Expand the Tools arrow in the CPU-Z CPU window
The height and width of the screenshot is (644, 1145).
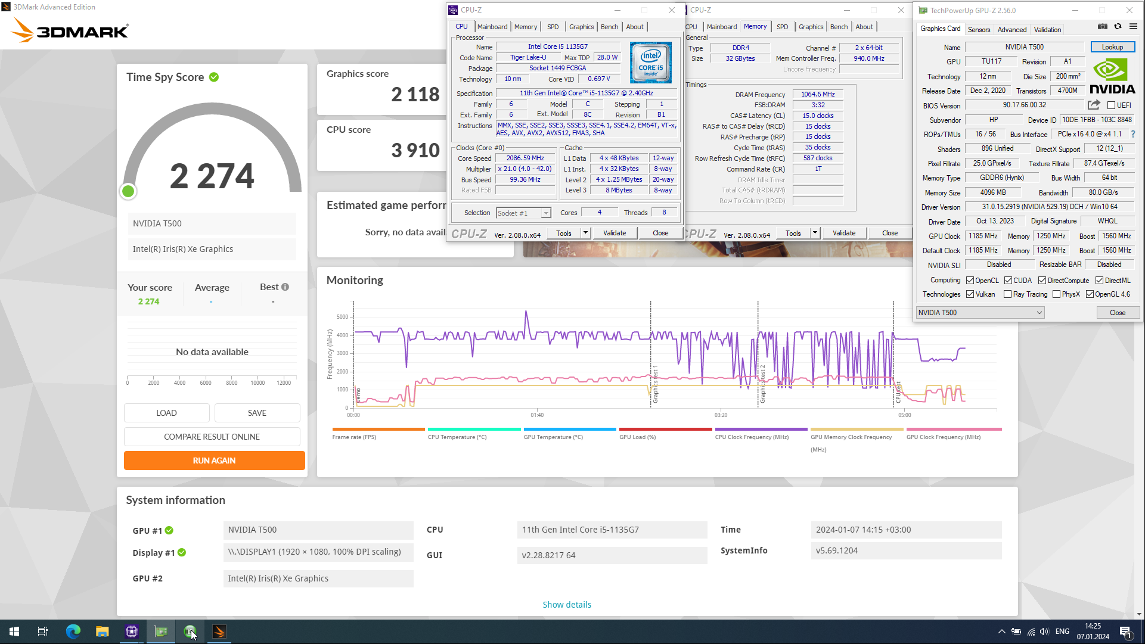585,233
